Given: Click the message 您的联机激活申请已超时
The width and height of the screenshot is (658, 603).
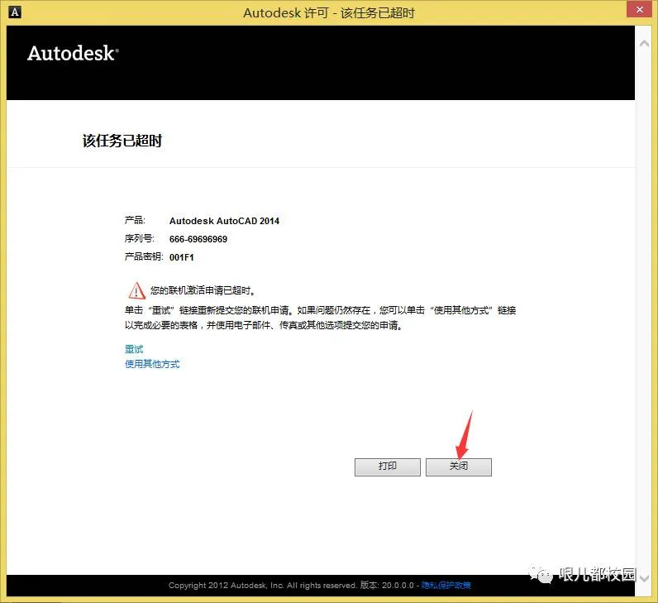Looking at the screenshot, I should tap(203, 290).
